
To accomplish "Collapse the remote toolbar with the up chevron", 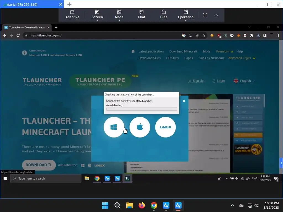I will pyautogui.click(x=216, y=15).
